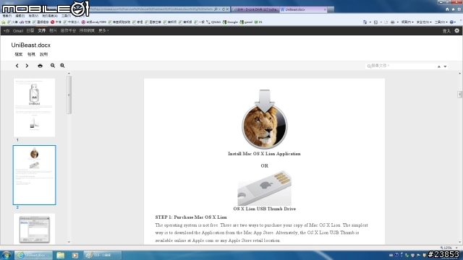Launch Media Player from taskbar
Viewport: 463px width, 260px height.
click(75, 255)
